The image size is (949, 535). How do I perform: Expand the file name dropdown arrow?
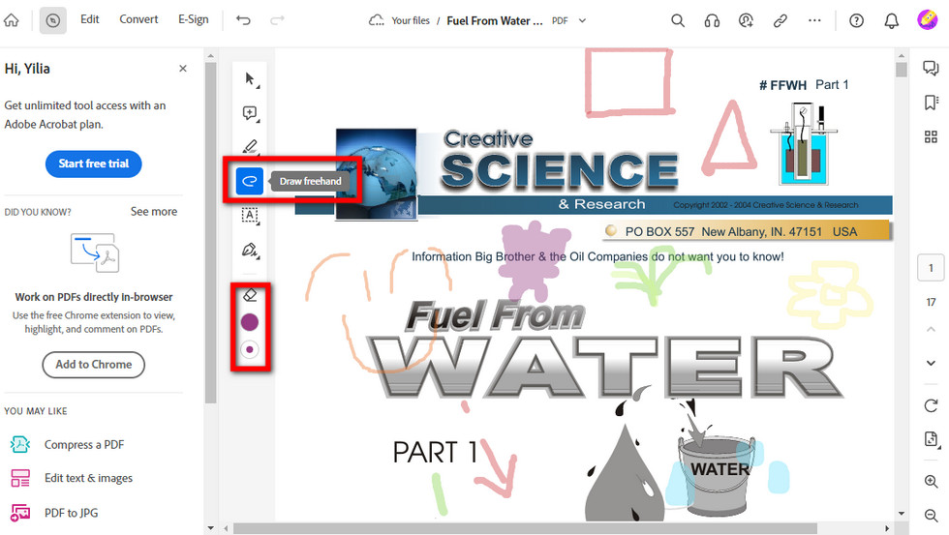click(x=582, y=20)
